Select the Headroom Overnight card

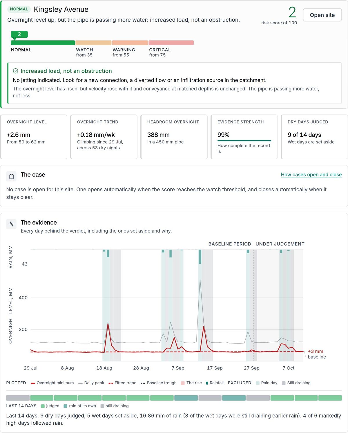(174, 137)
